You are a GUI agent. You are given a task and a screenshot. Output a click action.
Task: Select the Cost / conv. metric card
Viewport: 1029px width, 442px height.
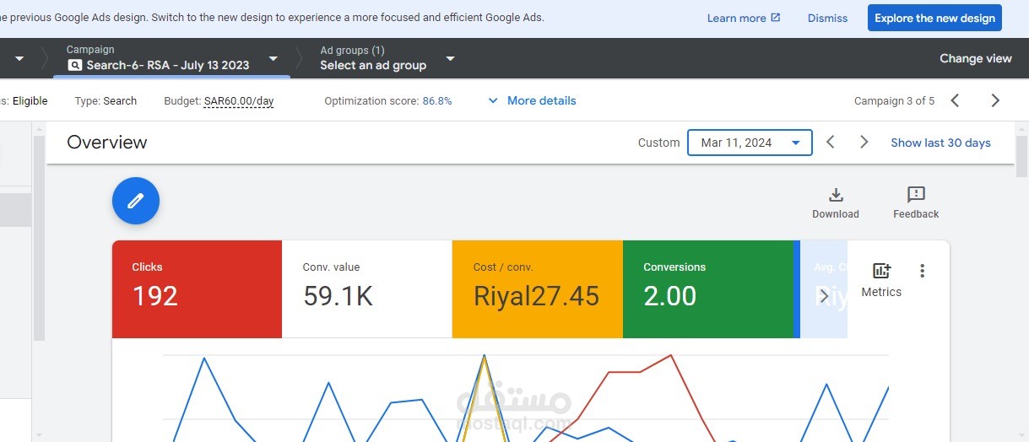pyautogui.click(x=537, y=289)
